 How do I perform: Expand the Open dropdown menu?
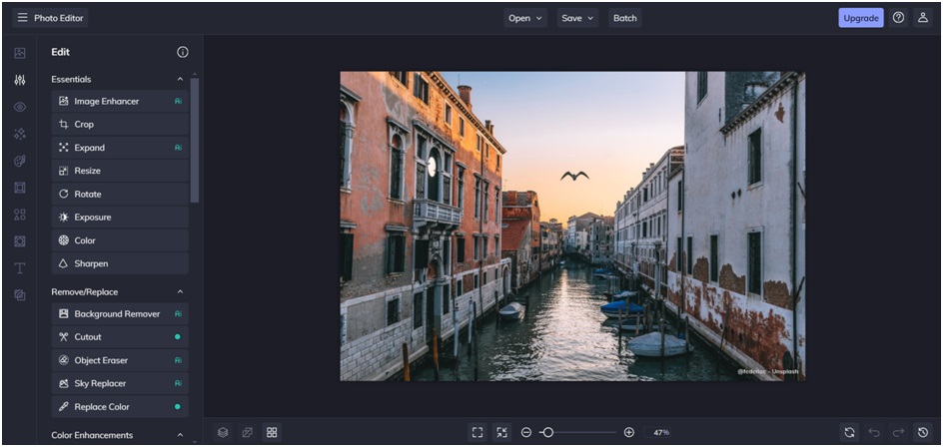tap(525, 18)
